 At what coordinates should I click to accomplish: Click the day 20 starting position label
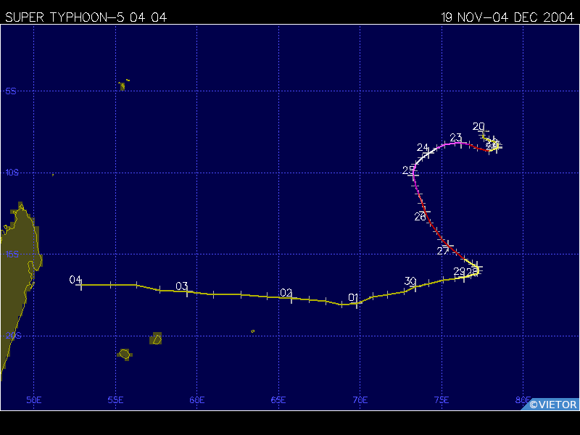pos(478,126)
